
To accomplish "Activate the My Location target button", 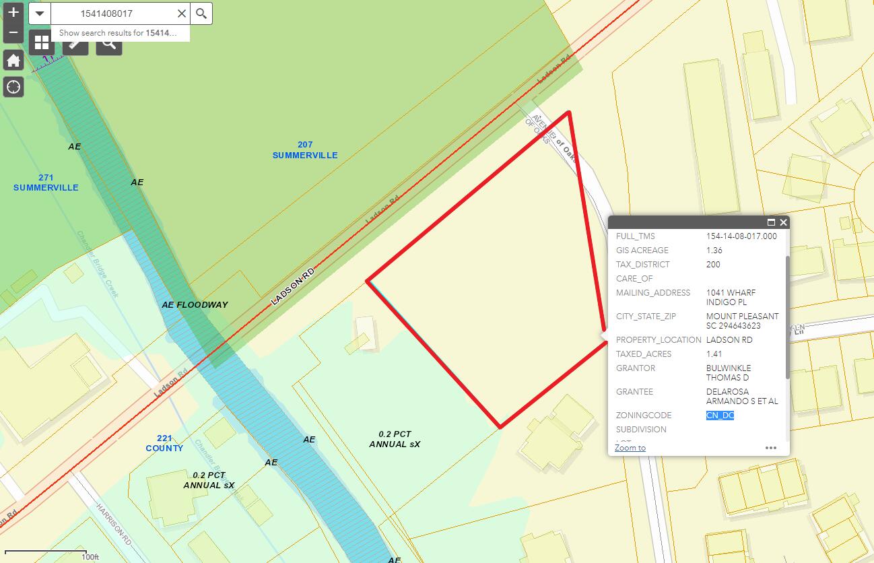I will pyautogui.click(x=13, y=87).
